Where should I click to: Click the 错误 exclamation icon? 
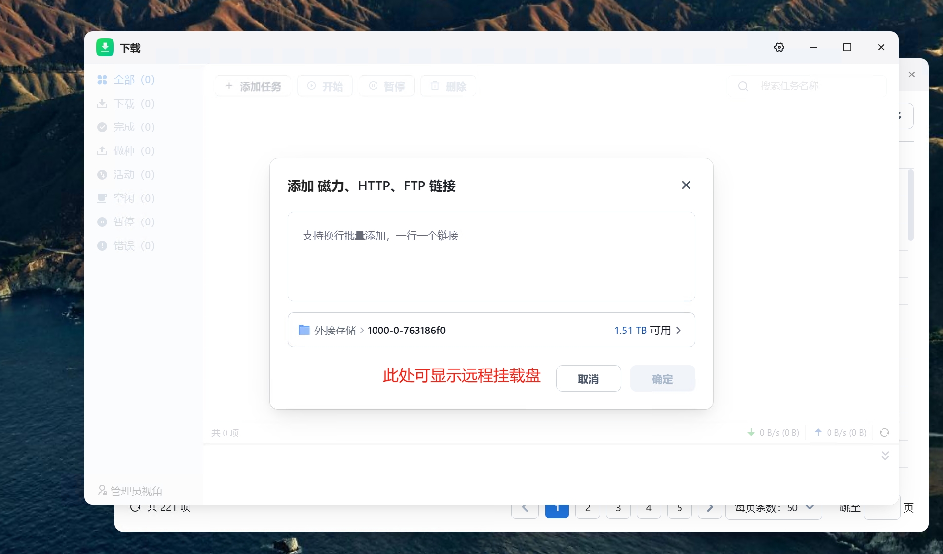[x=102, y=246]
